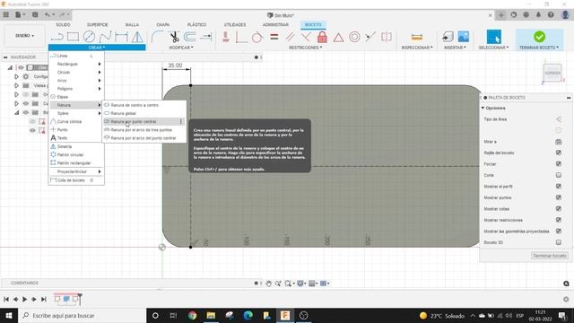Switch to the SÓLIDO tab

(x=63, y=25)
